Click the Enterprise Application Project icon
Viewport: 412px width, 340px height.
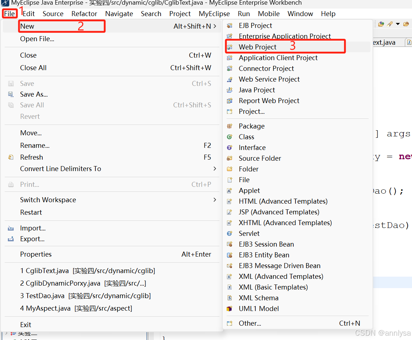click(229, 36)
